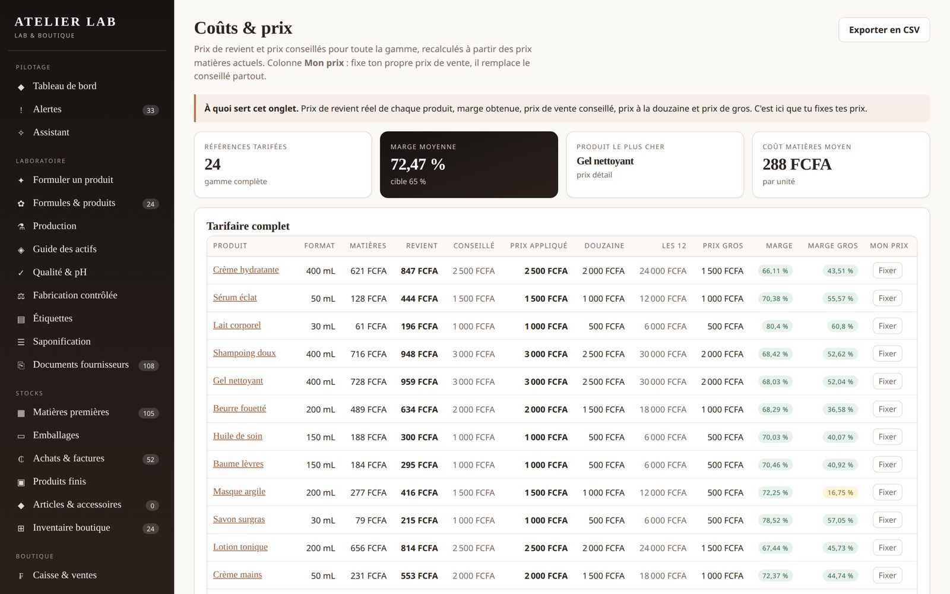Viewport: 950px width, 594px height.
Task: Click the Emballages box icon
Action: [21, 437]
